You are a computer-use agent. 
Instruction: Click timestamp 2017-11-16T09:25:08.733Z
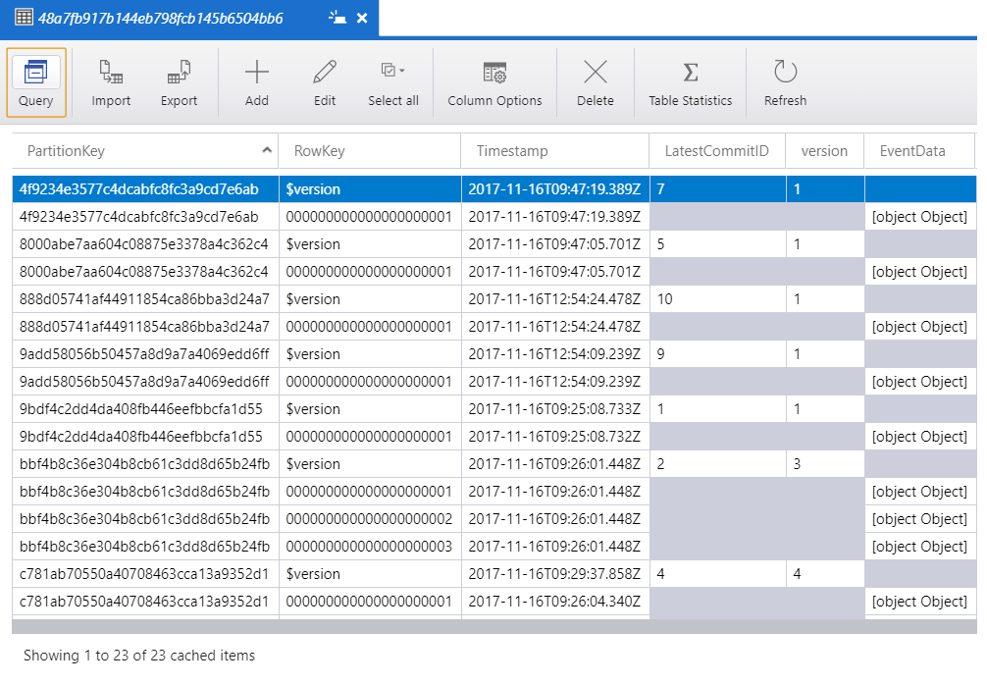pyautogui.click(x=554, y=409)
